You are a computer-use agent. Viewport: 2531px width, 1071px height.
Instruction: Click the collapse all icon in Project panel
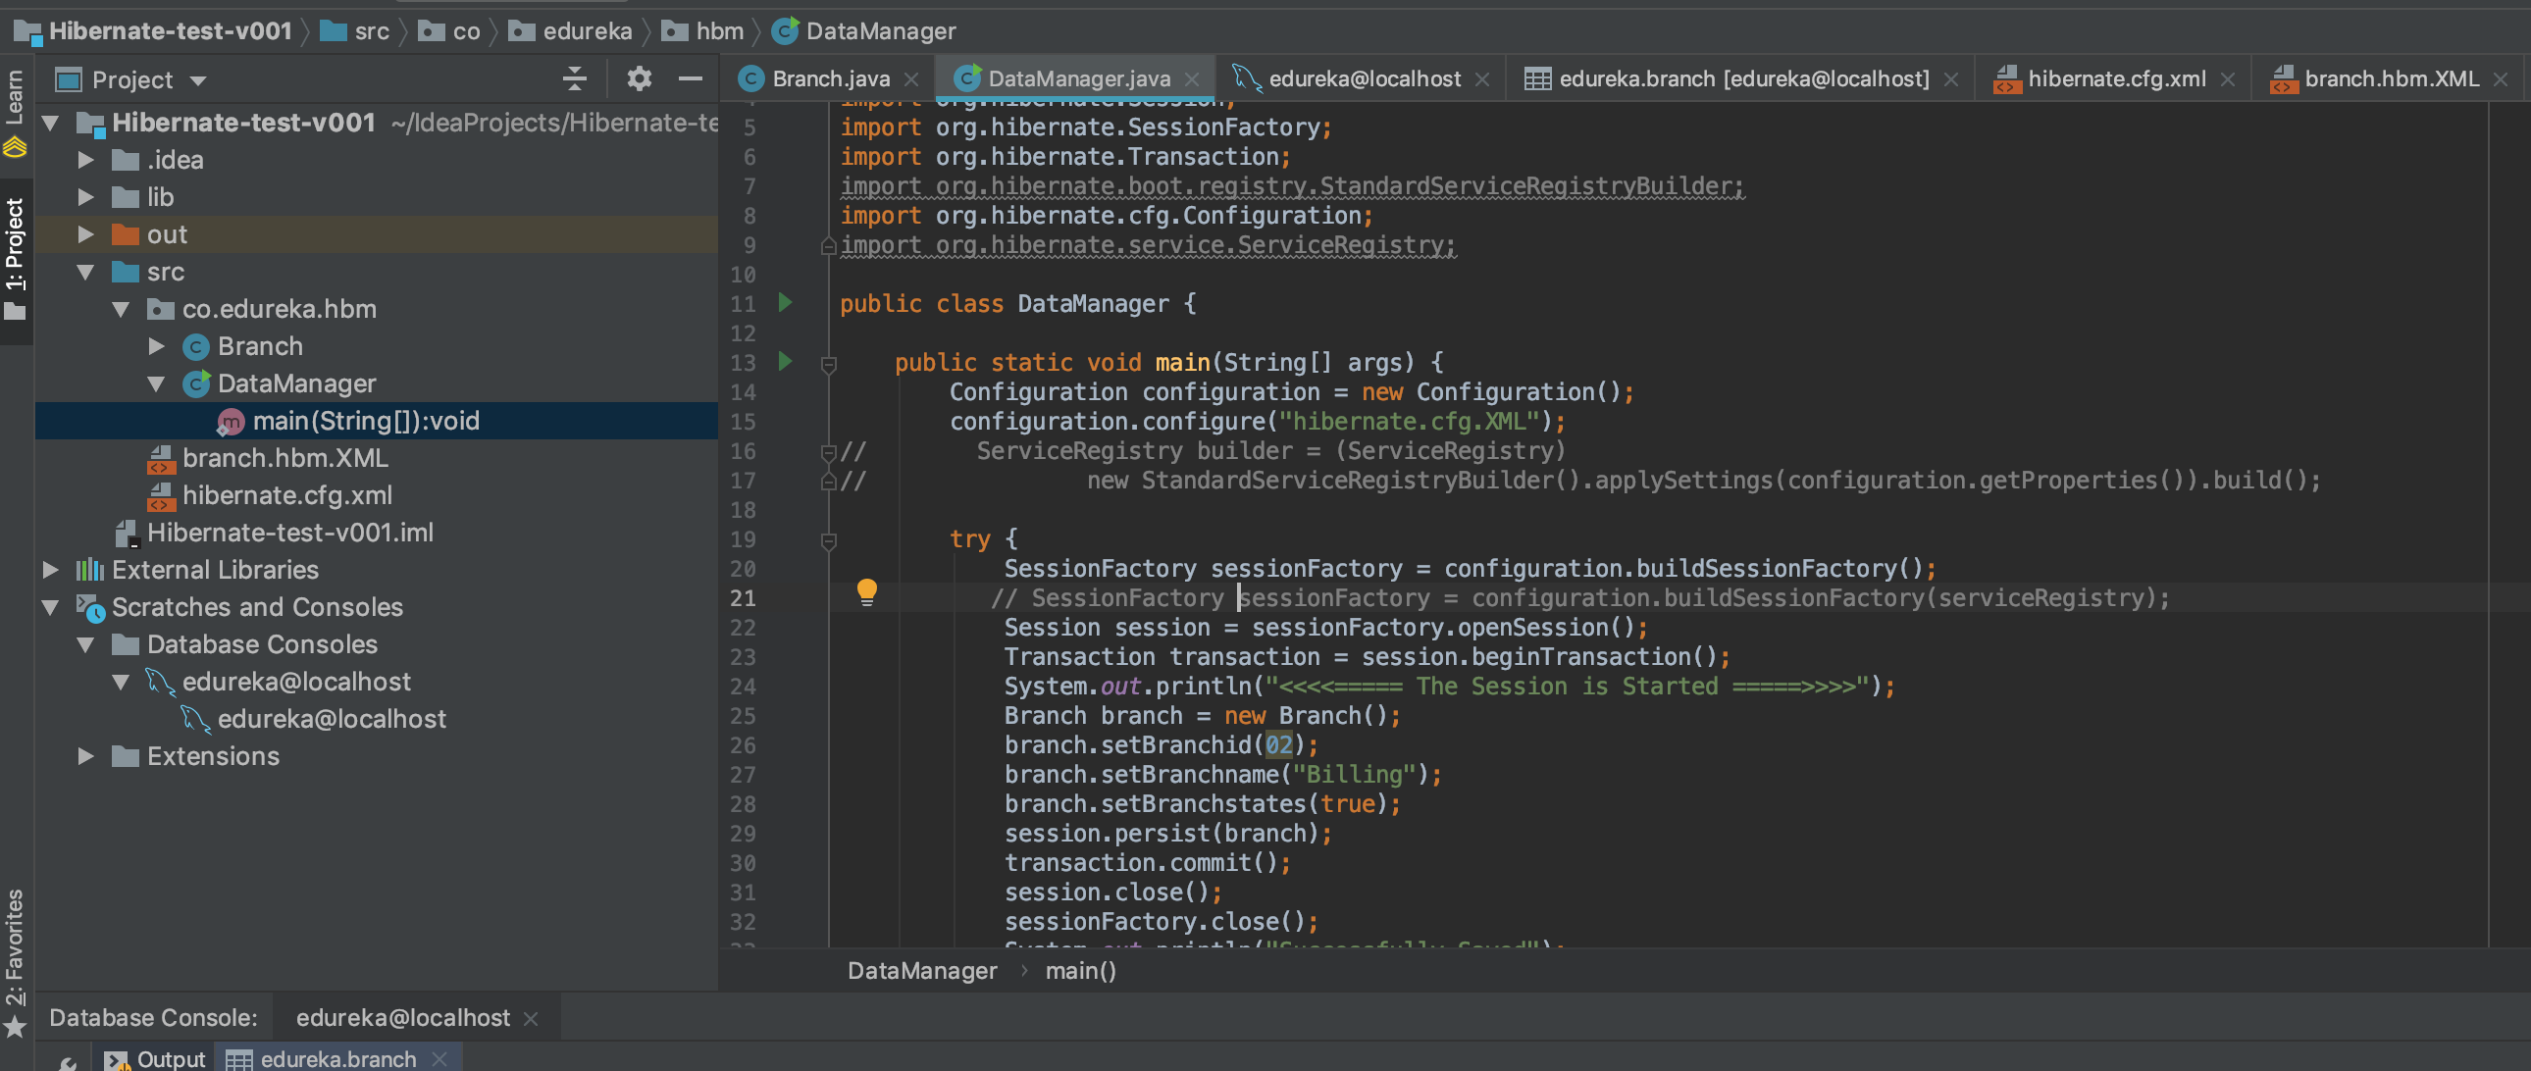(x=575, y=78)
